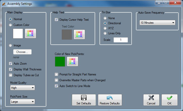Click the Tri-Star Scale input field
The image size is (183, 111).
point(121,40)
